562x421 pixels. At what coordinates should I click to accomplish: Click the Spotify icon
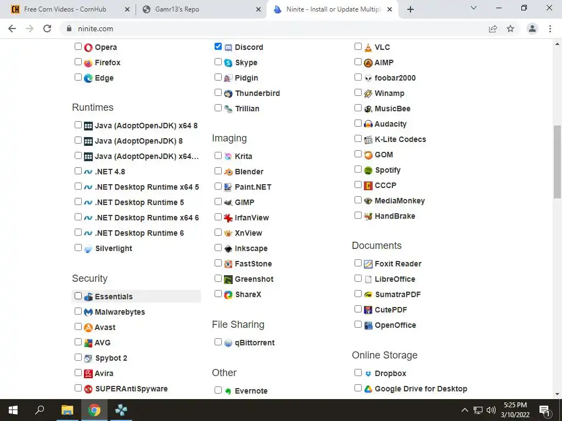(368, 170)
